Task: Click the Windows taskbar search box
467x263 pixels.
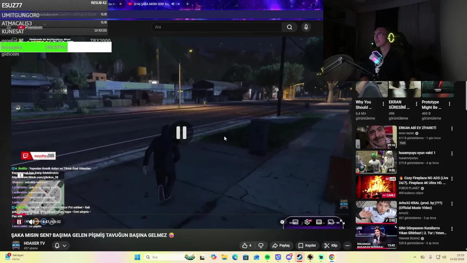Action: [170, 257]
